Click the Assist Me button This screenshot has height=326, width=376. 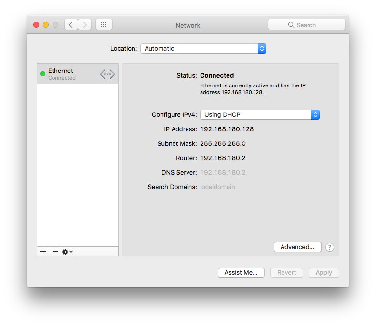click(241, 272)
